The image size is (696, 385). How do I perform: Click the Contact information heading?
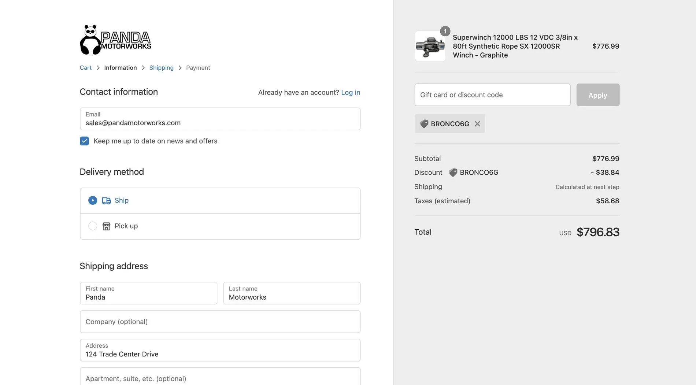pyautogui.click(x=119, y=92)
